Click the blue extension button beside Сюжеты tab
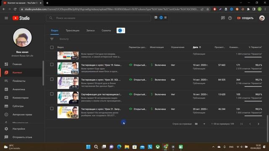The image size is (269, 151). (121, 31)
